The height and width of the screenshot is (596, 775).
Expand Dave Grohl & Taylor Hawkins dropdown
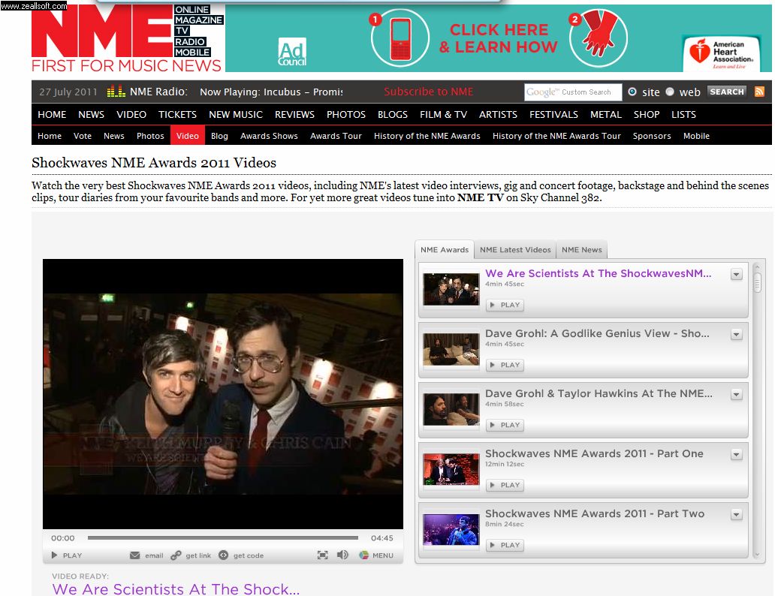click(737, 394)
